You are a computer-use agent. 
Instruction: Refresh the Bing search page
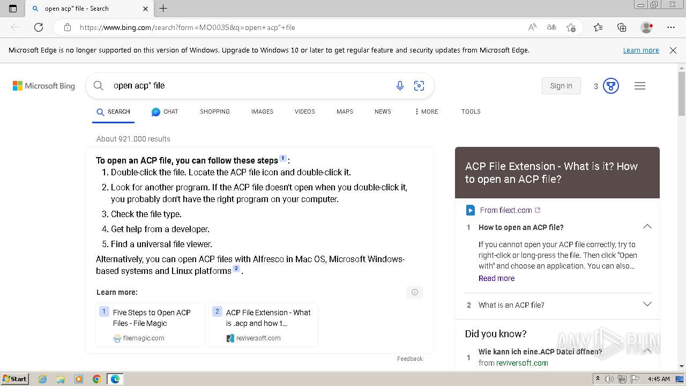[39, 27]
